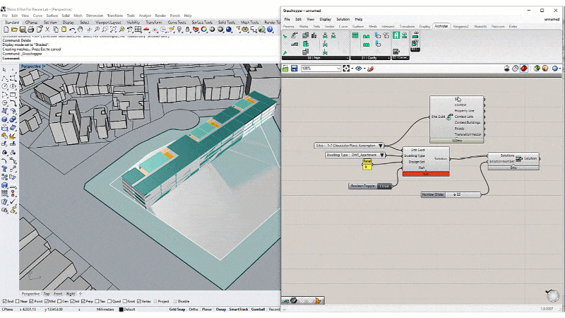The width and height of the screenshot is (565, 318).
Task: Click the green table component icon in Archistar tab
Action: 355,35
